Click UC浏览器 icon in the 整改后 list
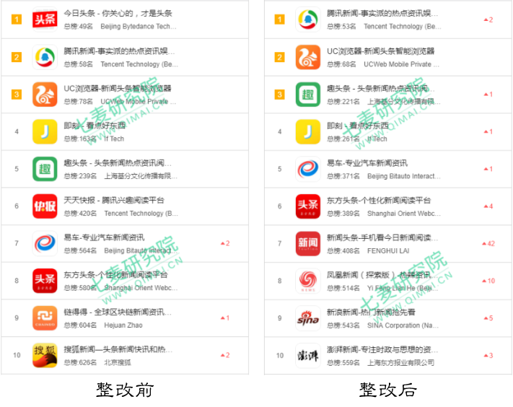The width and height of the screenshot is (513, 407). (x=308, y=57)
